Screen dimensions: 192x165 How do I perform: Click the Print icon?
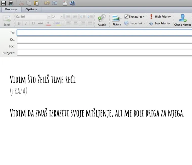tap(11, 3)
